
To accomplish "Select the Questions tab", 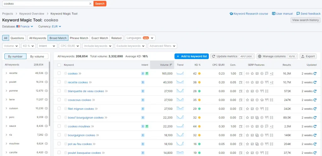I will (17, 38).
